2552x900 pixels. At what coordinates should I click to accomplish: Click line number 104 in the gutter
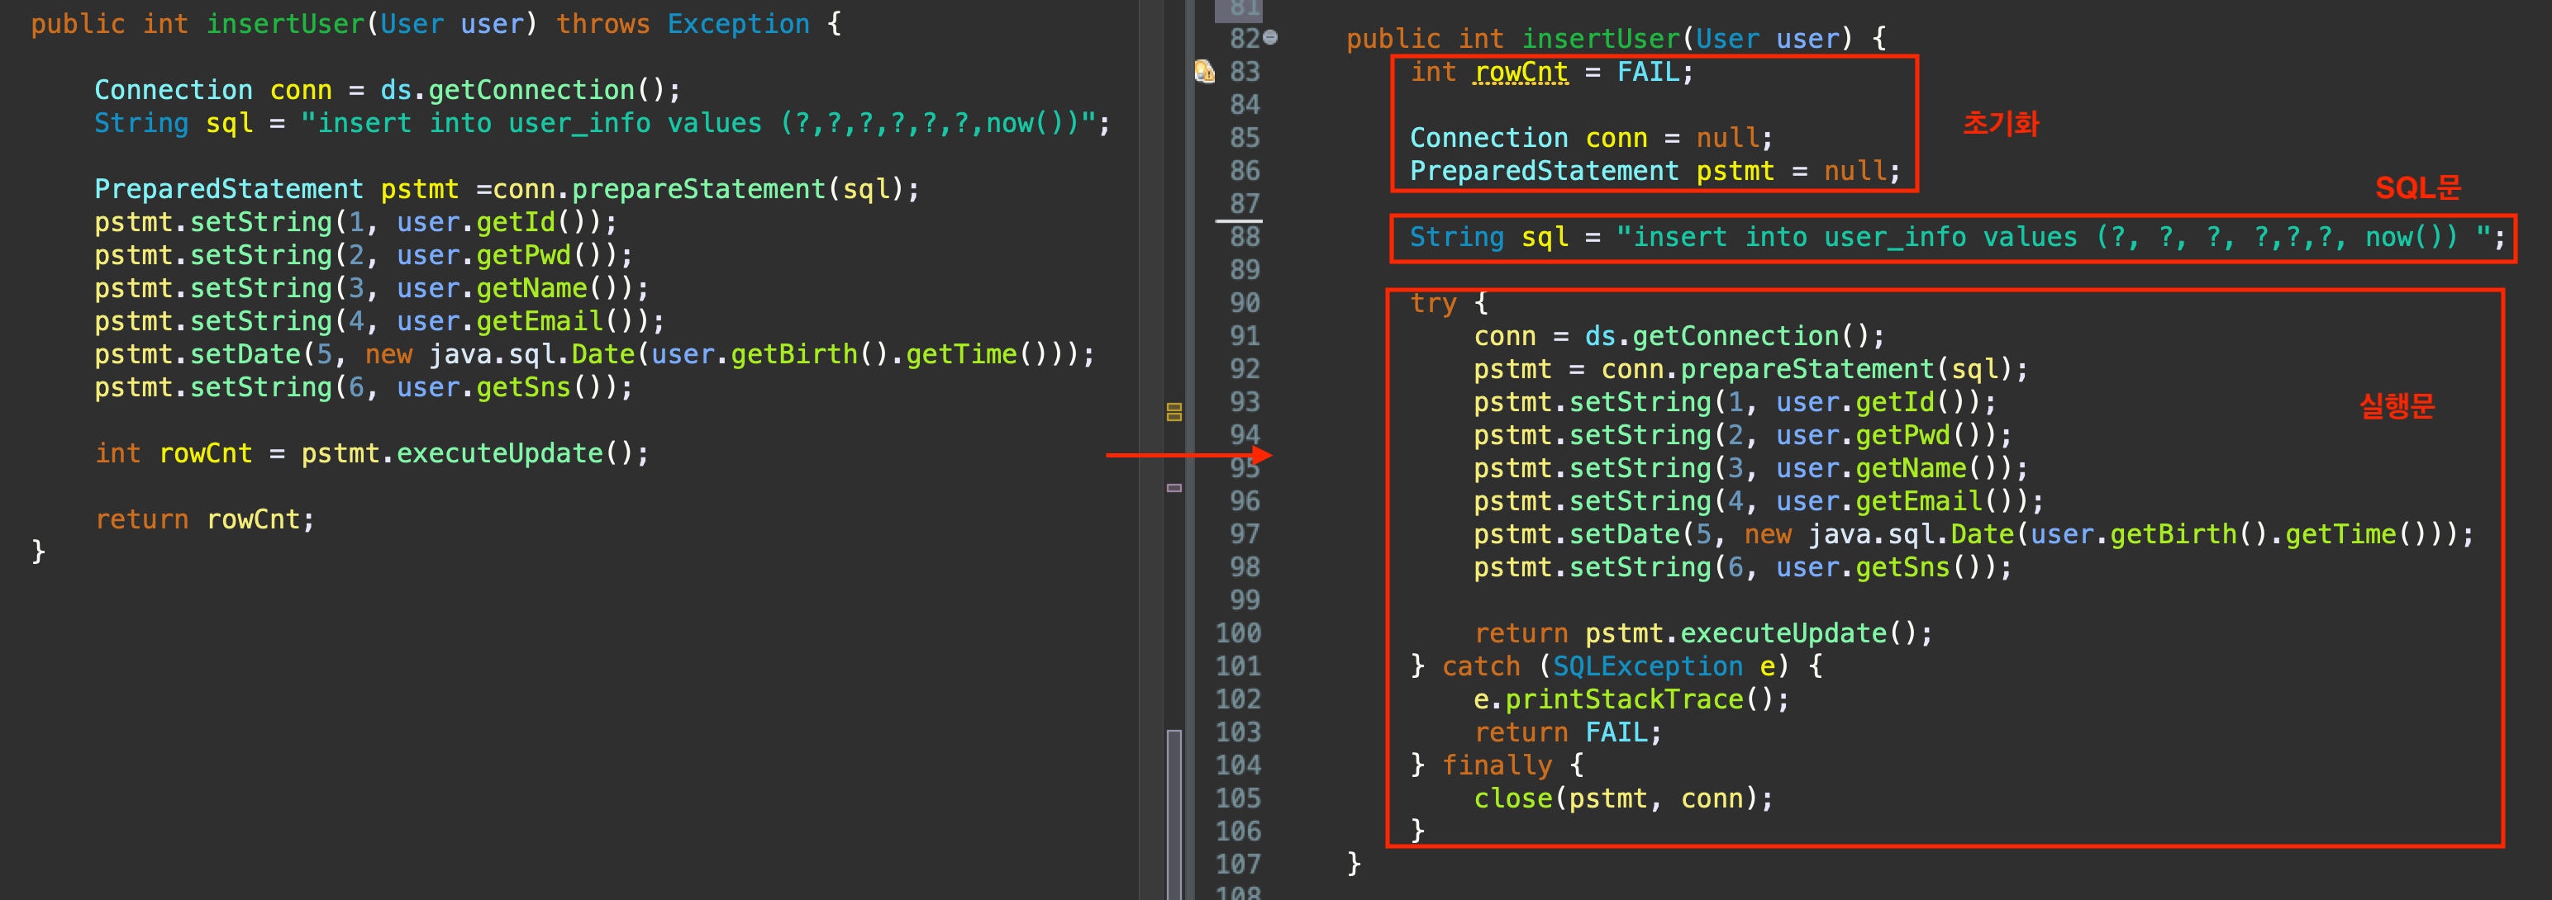1237,765
